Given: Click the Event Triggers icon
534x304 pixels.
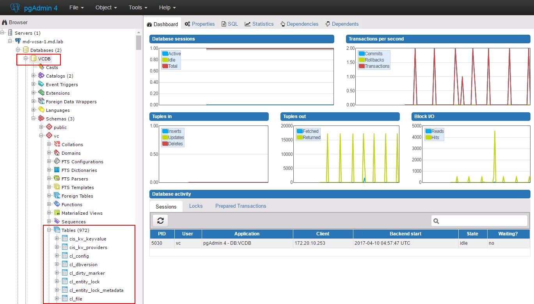Looking at the screenshot, I should click(41, 85).
